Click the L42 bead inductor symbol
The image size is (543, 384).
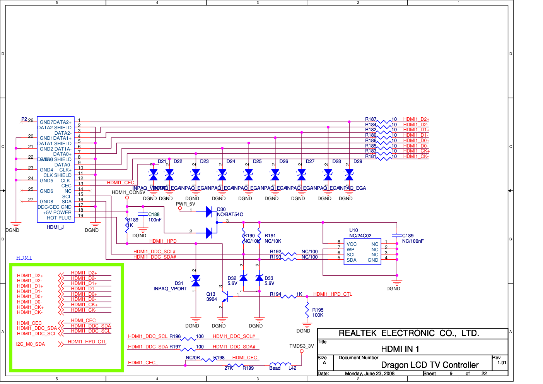(280, 364)
